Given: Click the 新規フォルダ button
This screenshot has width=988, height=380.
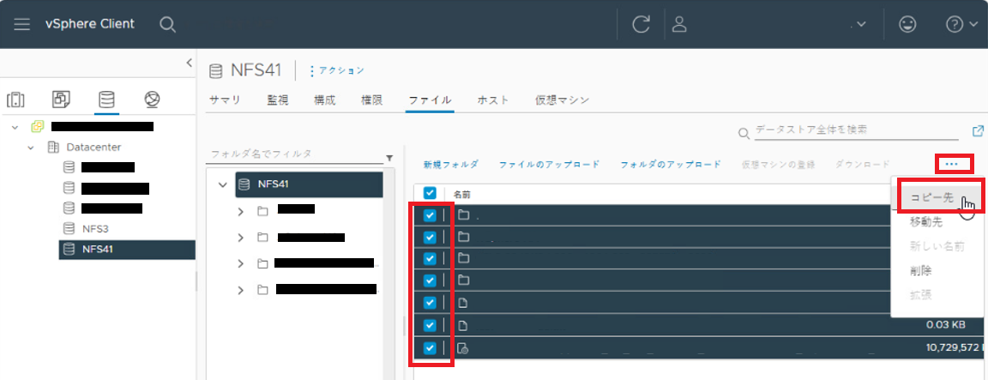Looking at the screenshot, I should tap(450, 164).
